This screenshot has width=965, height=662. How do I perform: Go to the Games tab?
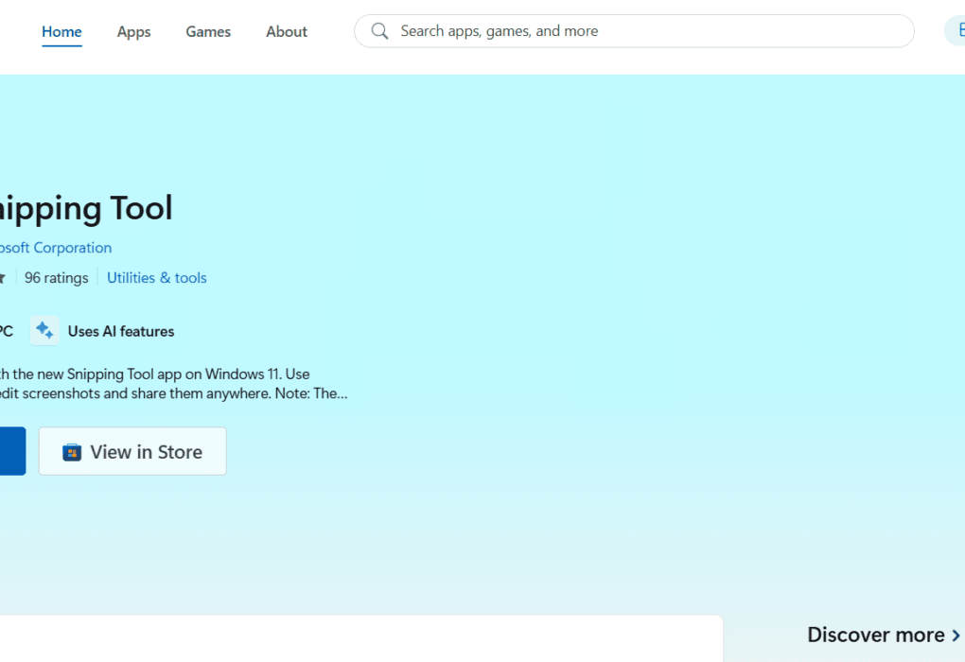click(208, 31)
